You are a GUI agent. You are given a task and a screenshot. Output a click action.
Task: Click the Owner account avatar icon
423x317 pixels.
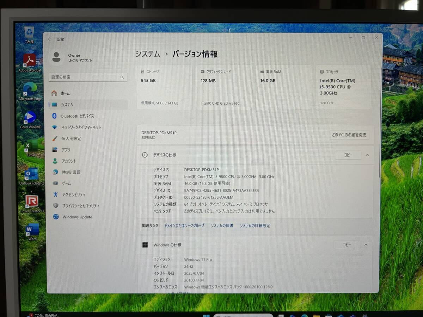pos(56,57)
